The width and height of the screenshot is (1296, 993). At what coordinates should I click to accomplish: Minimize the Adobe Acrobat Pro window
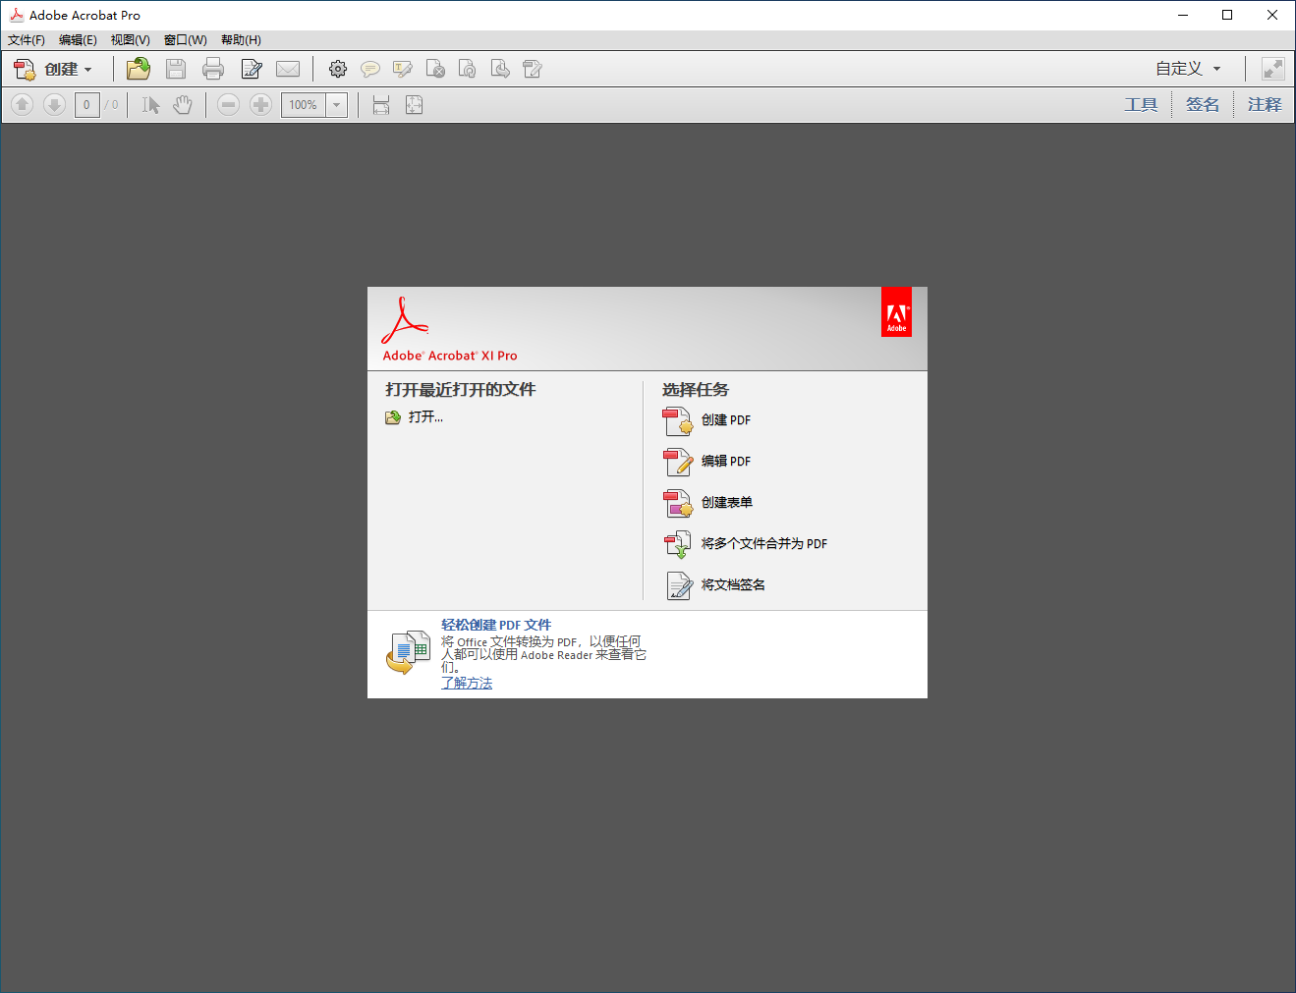pos(1183,15)
